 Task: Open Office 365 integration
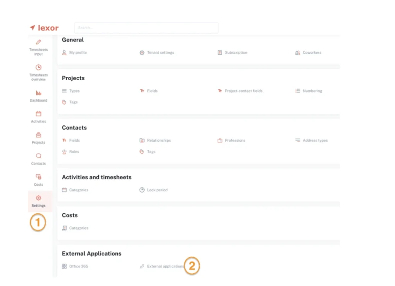tap(79, 267)
